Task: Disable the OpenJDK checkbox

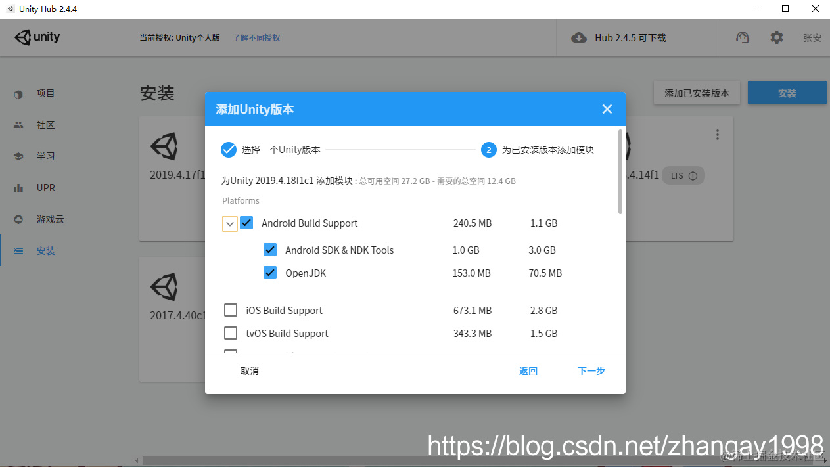Action: [x=269, y=273]
